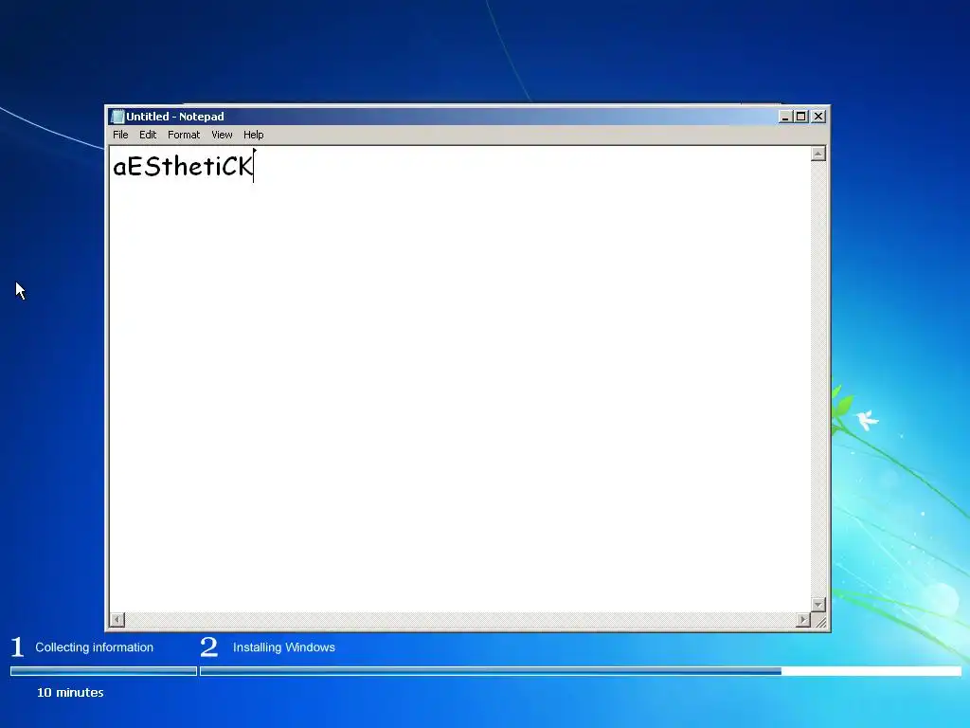
Task: Click the Collecting information progress bar
Action: click(x=103, y=671)
